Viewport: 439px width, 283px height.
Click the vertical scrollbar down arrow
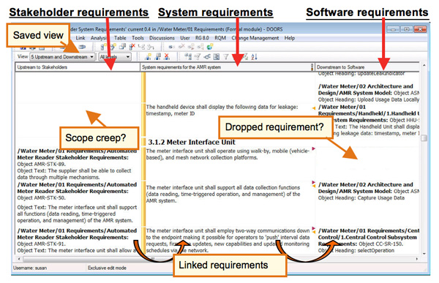(424, 253)
